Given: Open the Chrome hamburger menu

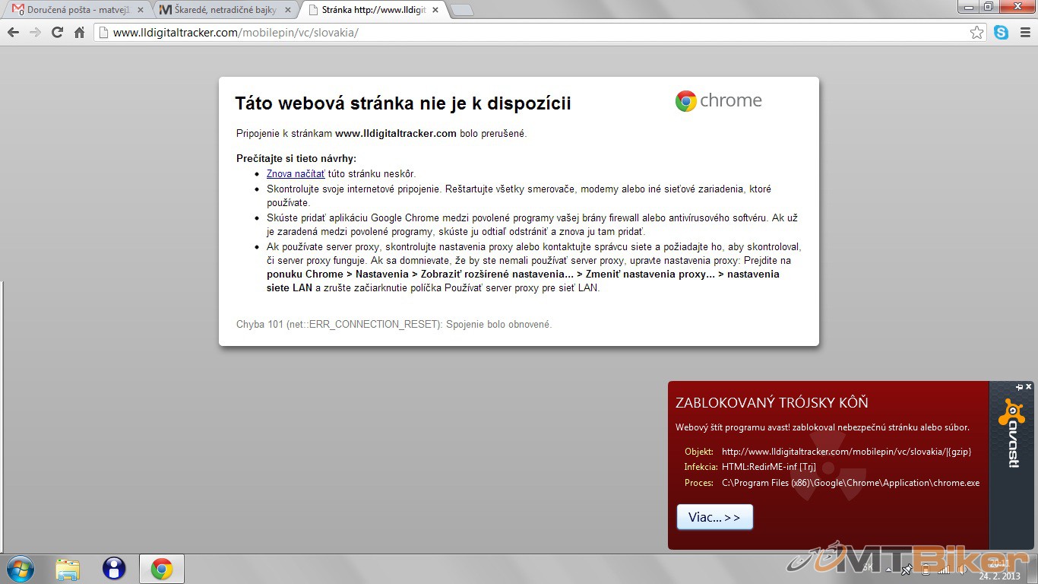Looking at the screenshot, I should (1024, 33).
